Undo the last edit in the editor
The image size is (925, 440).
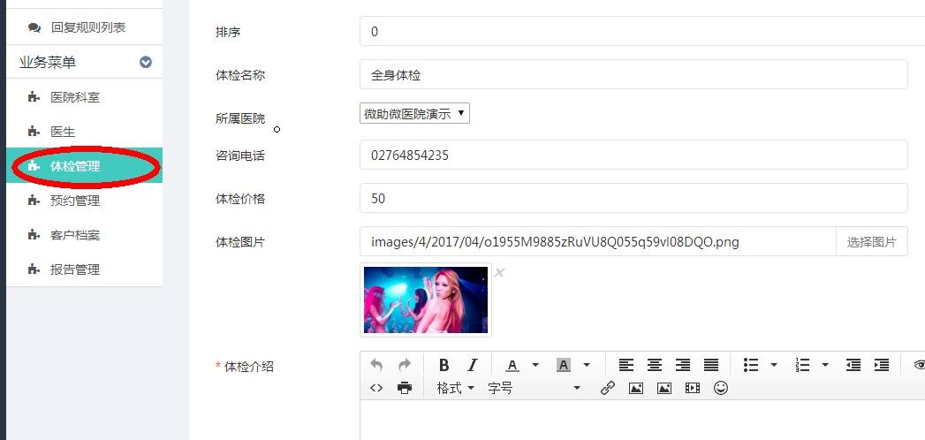pos(376,366)
